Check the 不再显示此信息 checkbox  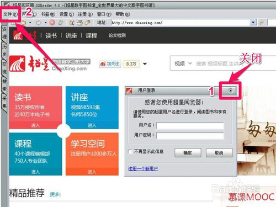(x=130, y=152)
